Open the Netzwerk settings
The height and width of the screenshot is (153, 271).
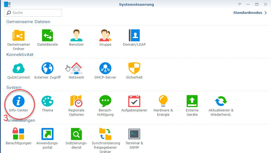click(76, 68)
